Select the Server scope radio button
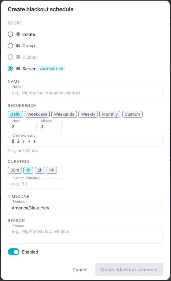This screenshot has height=281, width=171. (x=10, y=68)
